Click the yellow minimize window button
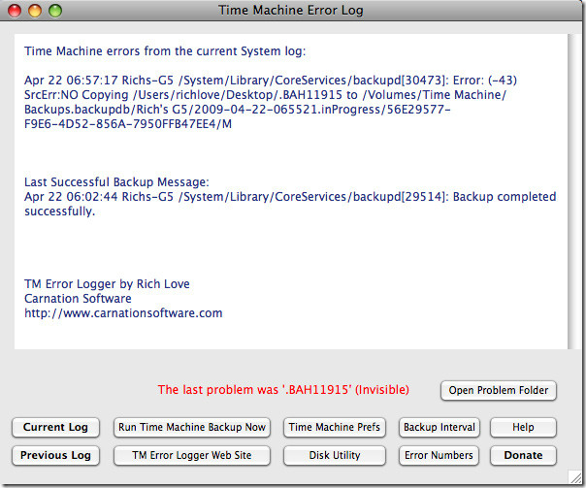The height and width of the screenshot is (488, 586). pos(35,10)
